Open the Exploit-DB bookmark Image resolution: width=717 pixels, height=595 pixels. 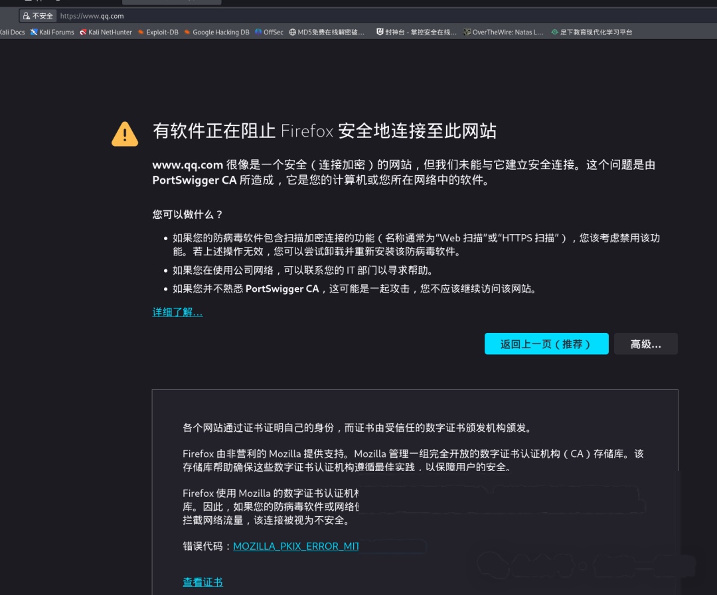pos(158,32)
